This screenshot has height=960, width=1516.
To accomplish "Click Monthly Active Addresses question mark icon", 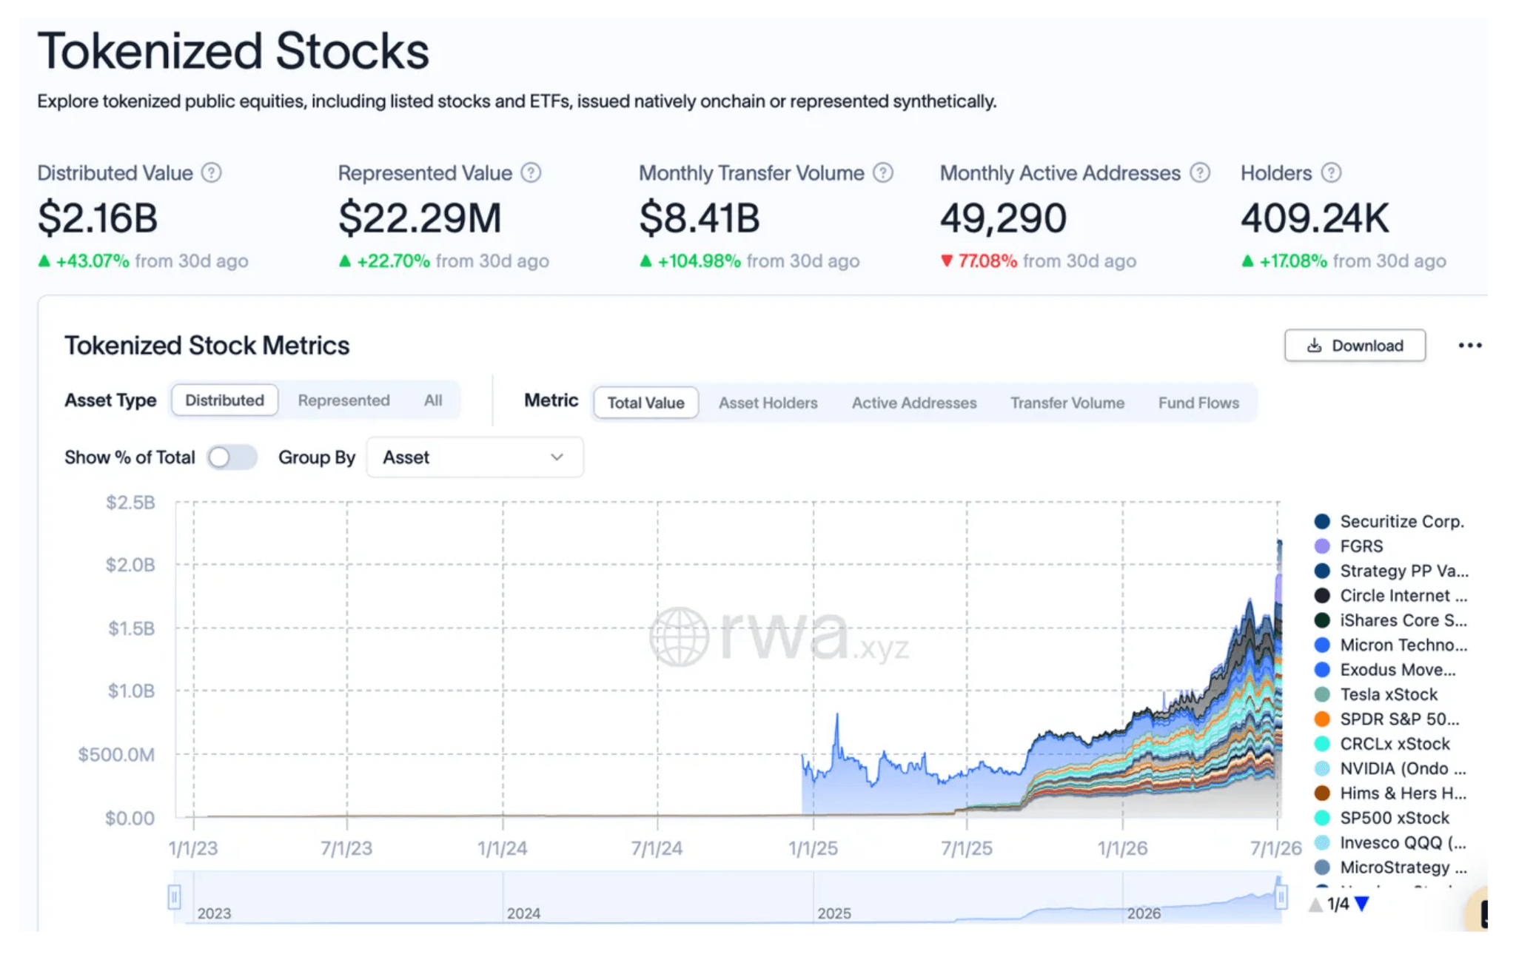I will [x=1200, y=172].
